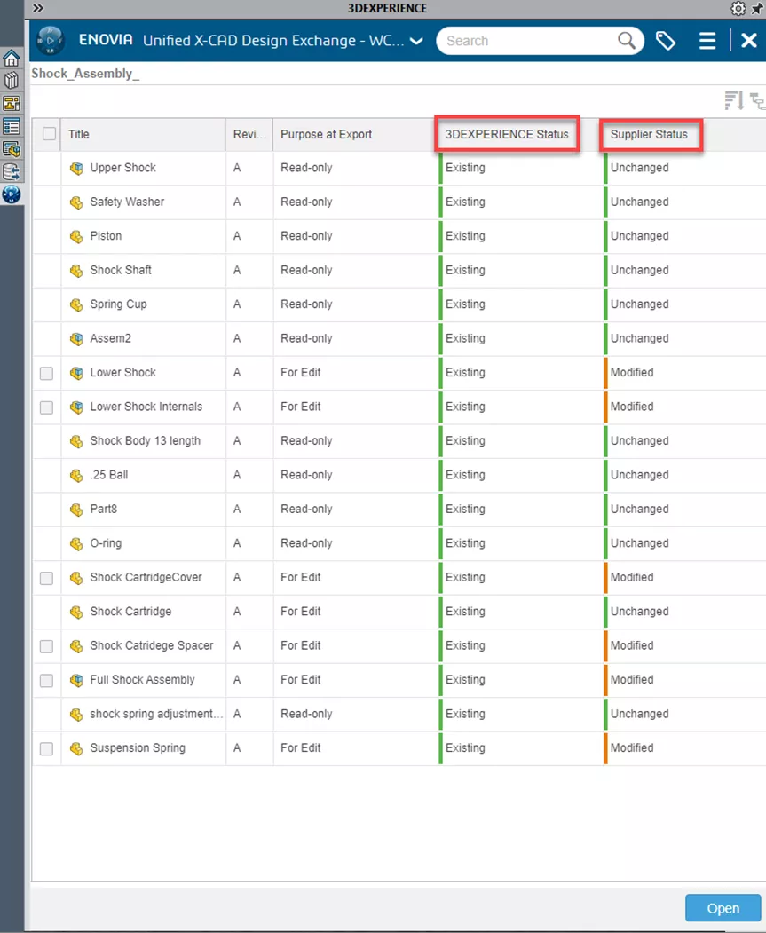Screen dimensions: 766x933
Task: Check the Lower Shock row checkbox
Action: click(x=46, y=373)
